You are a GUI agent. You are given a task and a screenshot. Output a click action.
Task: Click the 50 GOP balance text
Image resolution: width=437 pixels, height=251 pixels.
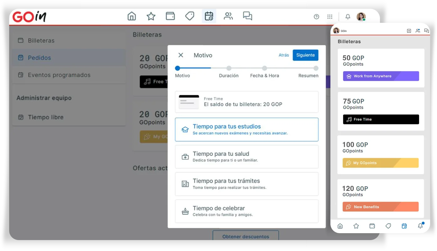coord(353,58)
